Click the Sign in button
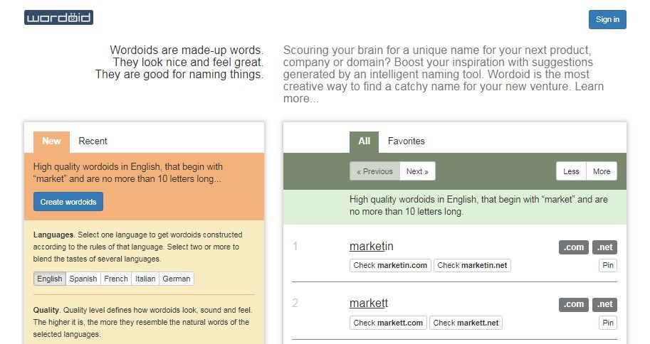Image resolution: width=650 pixels, height=344 pixels. click(x=607, y=20)
